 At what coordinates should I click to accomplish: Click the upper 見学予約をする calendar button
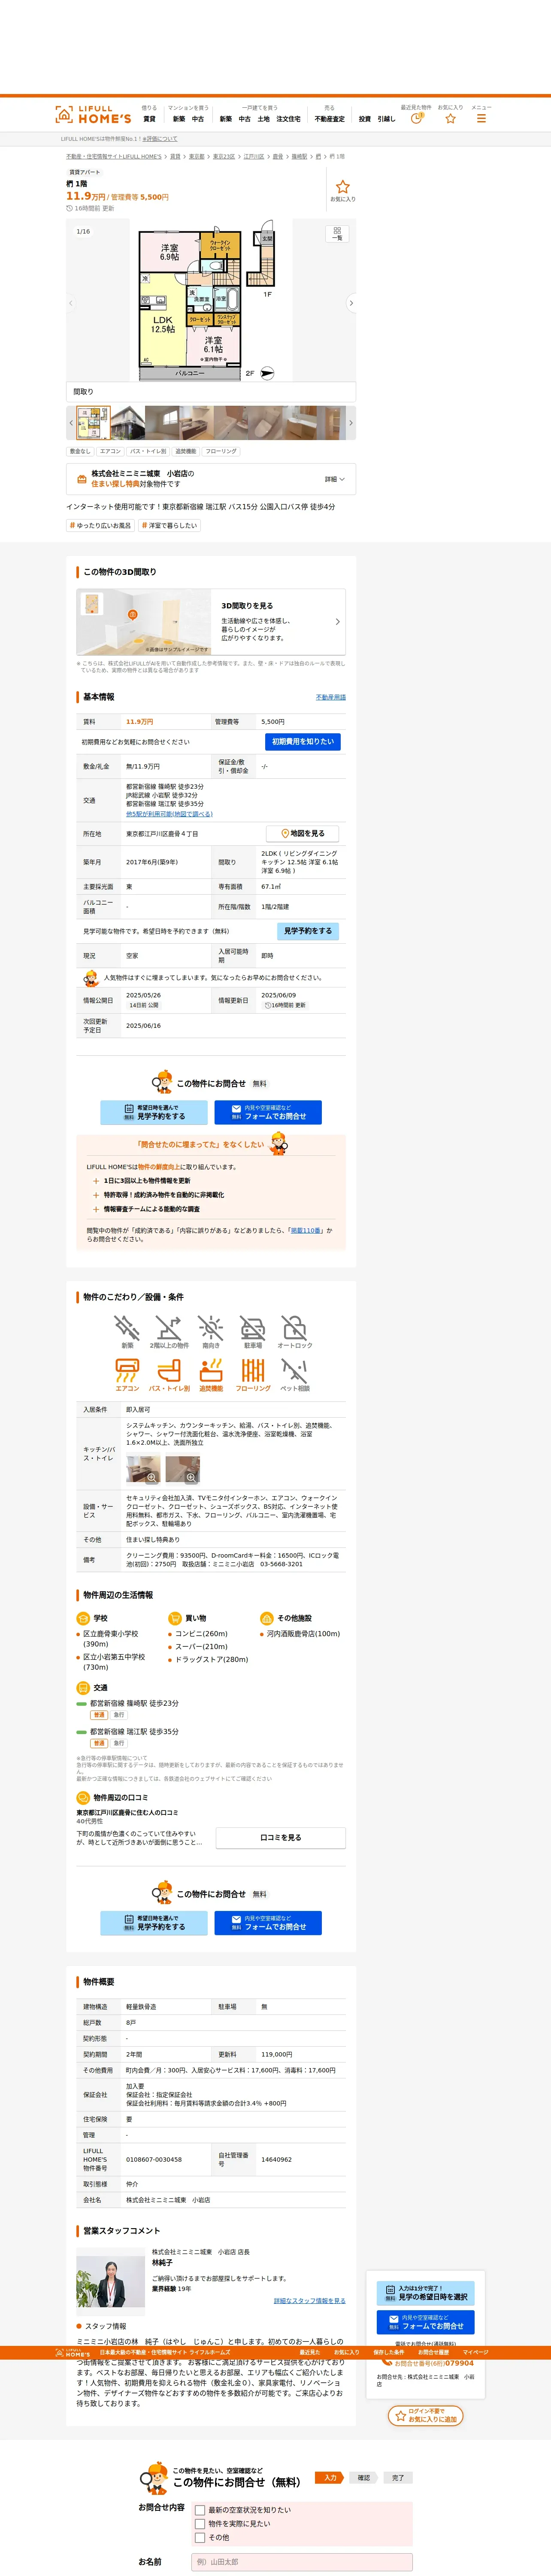pyautogui.click(x=154, y=1112)
